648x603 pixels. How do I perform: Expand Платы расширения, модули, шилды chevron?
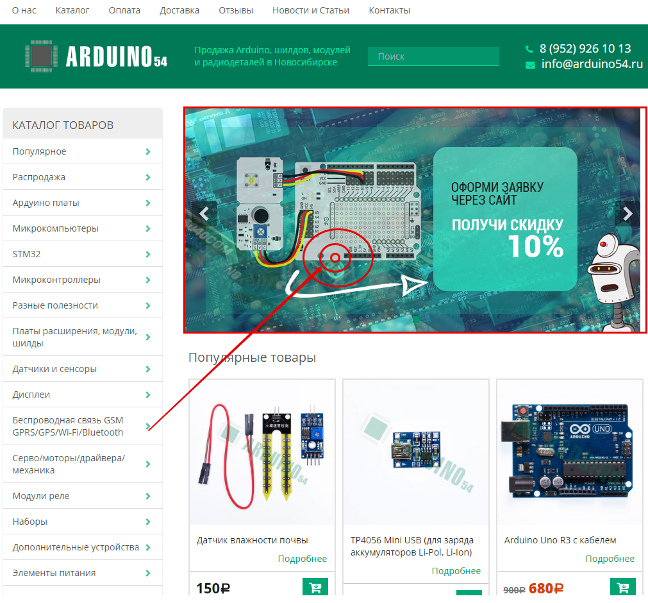148,337
